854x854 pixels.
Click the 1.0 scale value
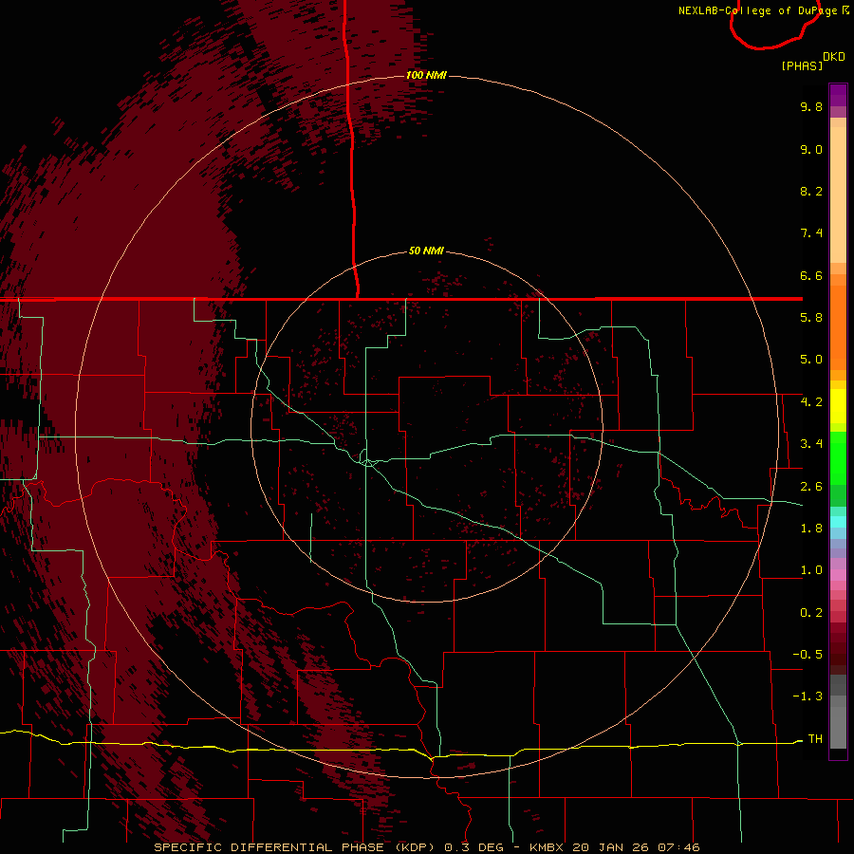811,570
